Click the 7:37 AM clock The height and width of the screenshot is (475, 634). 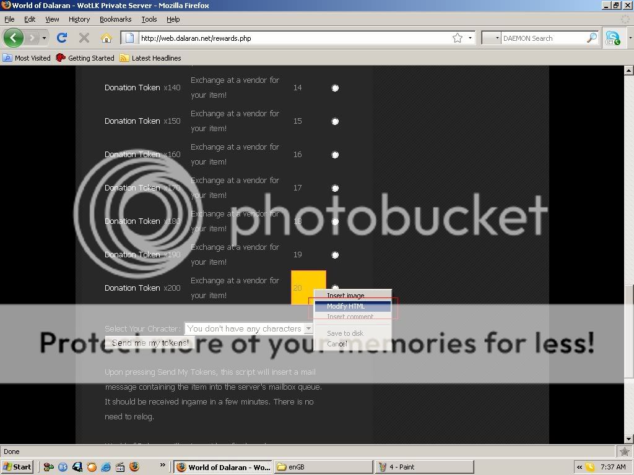point(613,467)
